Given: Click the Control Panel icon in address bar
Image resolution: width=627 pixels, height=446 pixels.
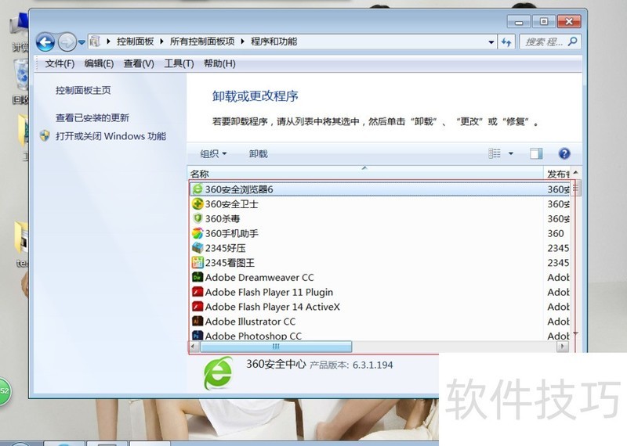Looking at the screenshot, I should click(95, 41).
